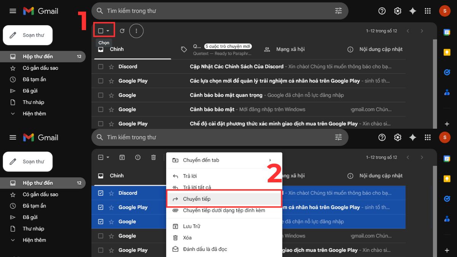Launch Gemini sparkle in lower Gmail header

coord(412,137)
